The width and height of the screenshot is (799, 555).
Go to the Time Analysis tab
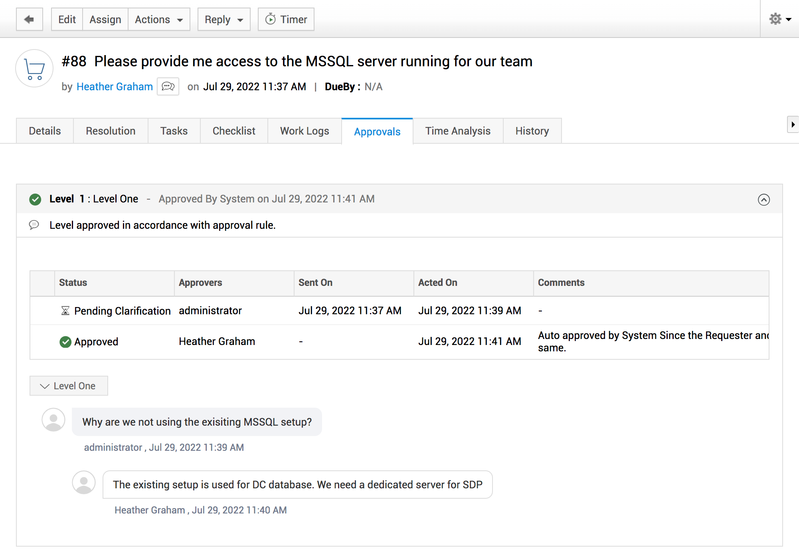click(x=458, y=131)
